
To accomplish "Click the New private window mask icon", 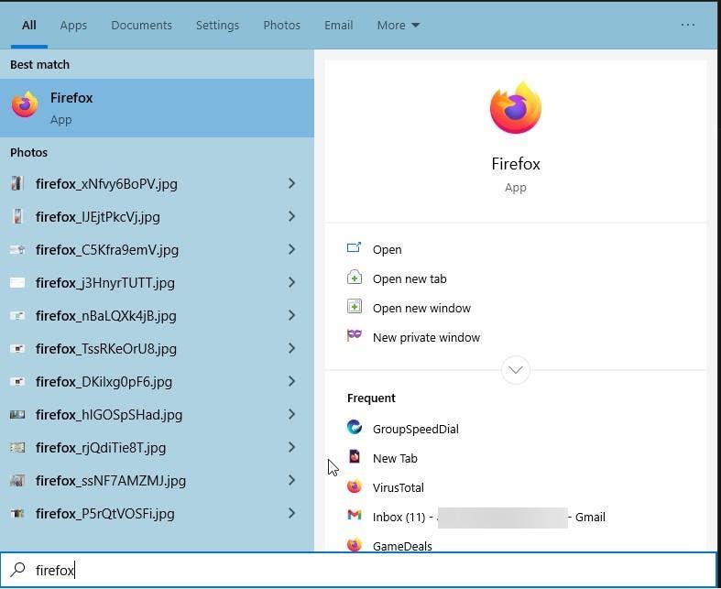I will [355, 337].
